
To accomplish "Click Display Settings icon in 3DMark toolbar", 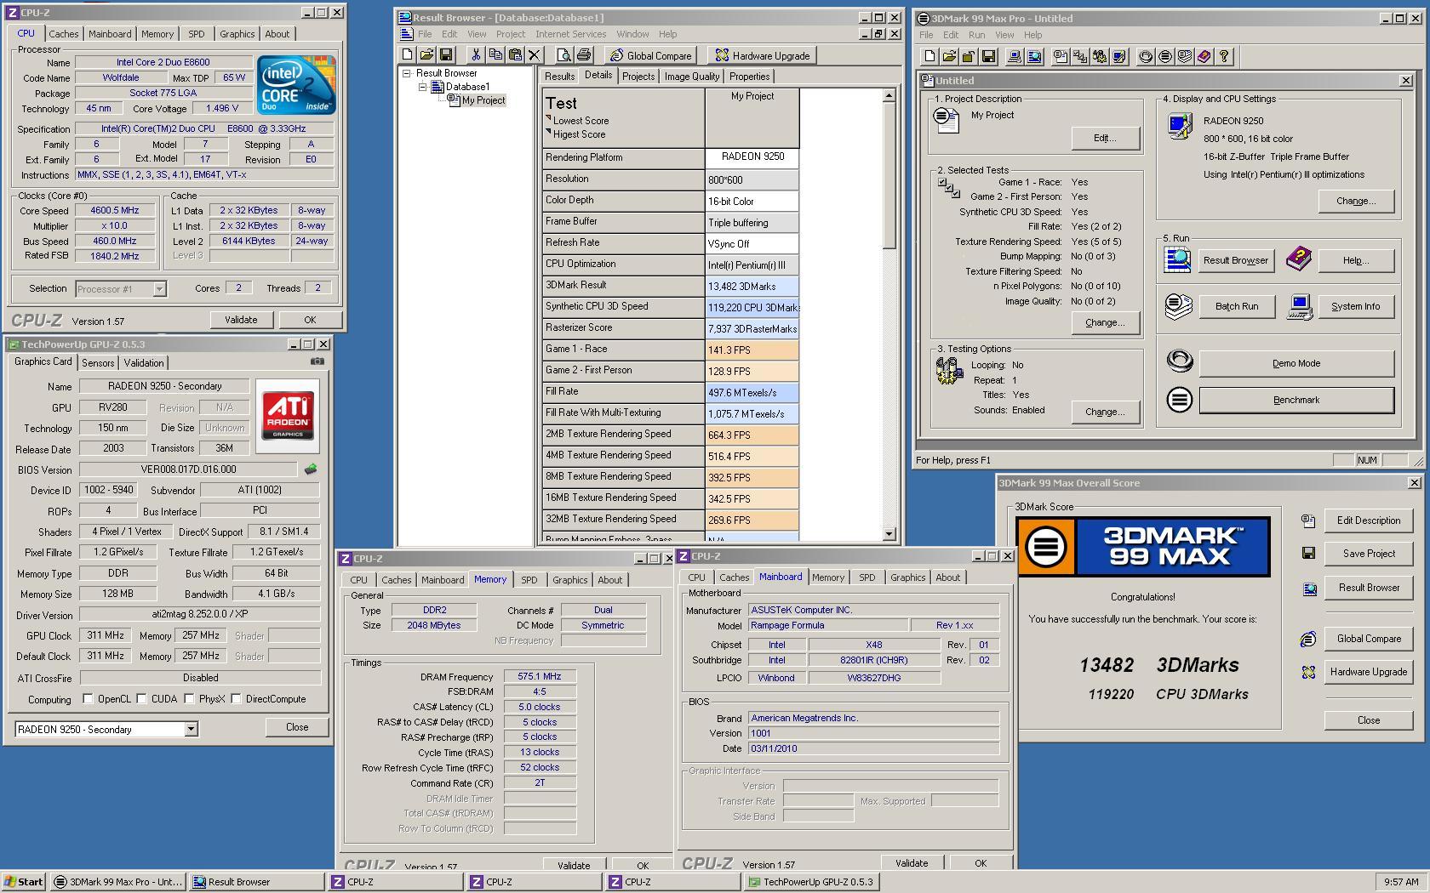I will tap(1119, 56).
